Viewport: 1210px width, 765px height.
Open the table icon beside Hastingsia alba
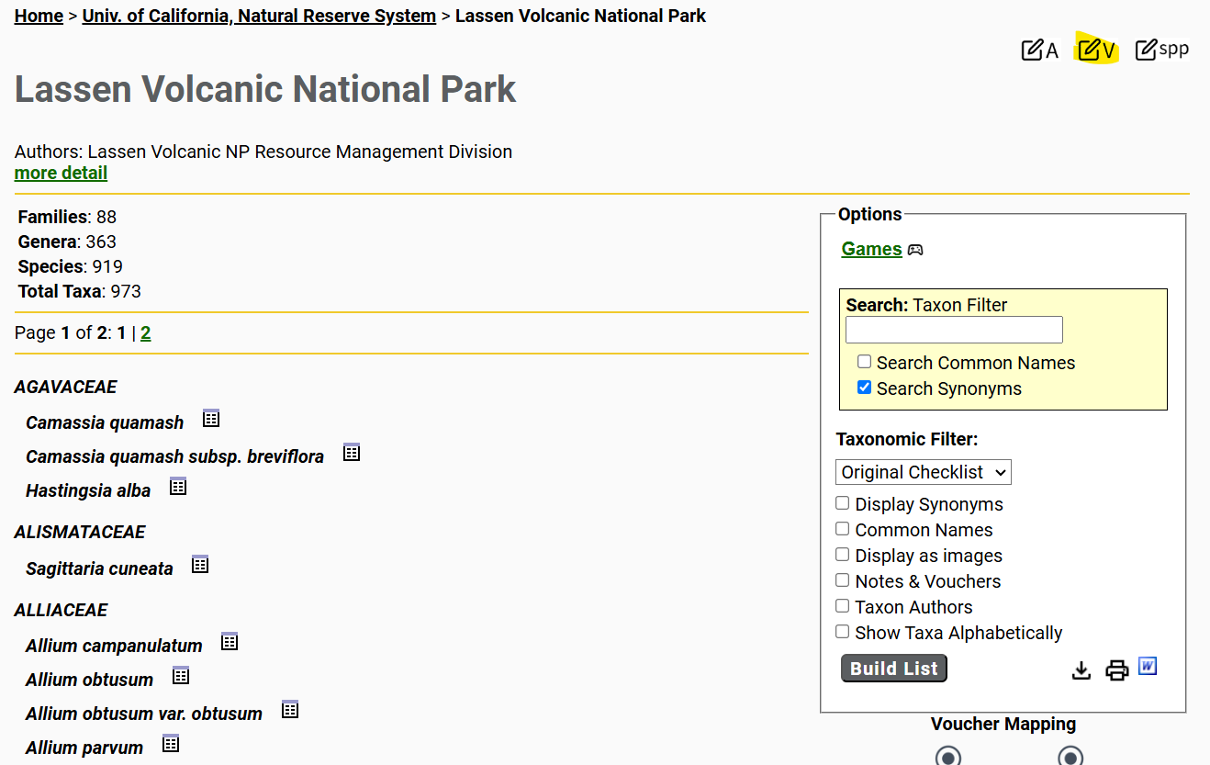coord(178,487)
